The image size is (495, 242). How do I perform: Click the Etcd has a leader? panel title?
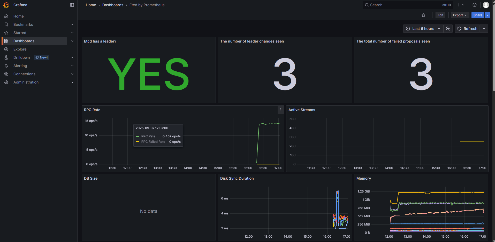tap(100, 41)
